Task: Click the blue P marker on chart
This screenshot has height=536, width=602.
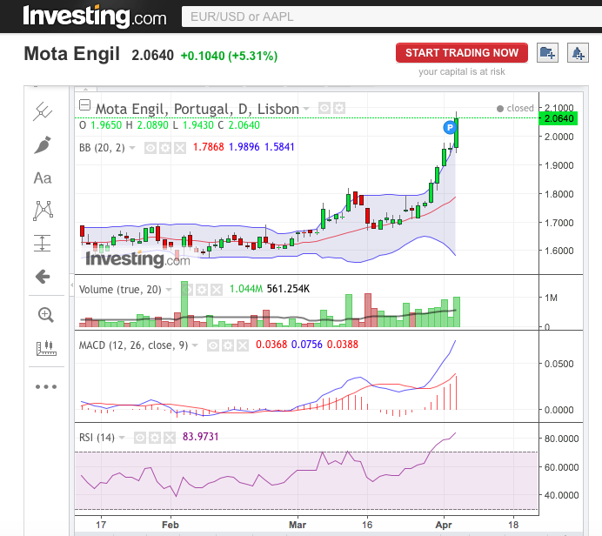Action: tap(449, 127)
